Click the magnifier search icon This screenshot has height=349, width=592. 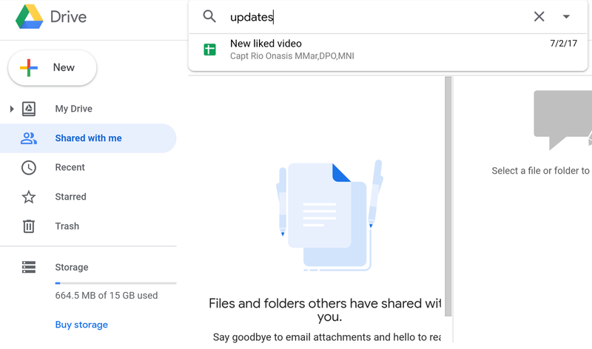coord(209,16)
